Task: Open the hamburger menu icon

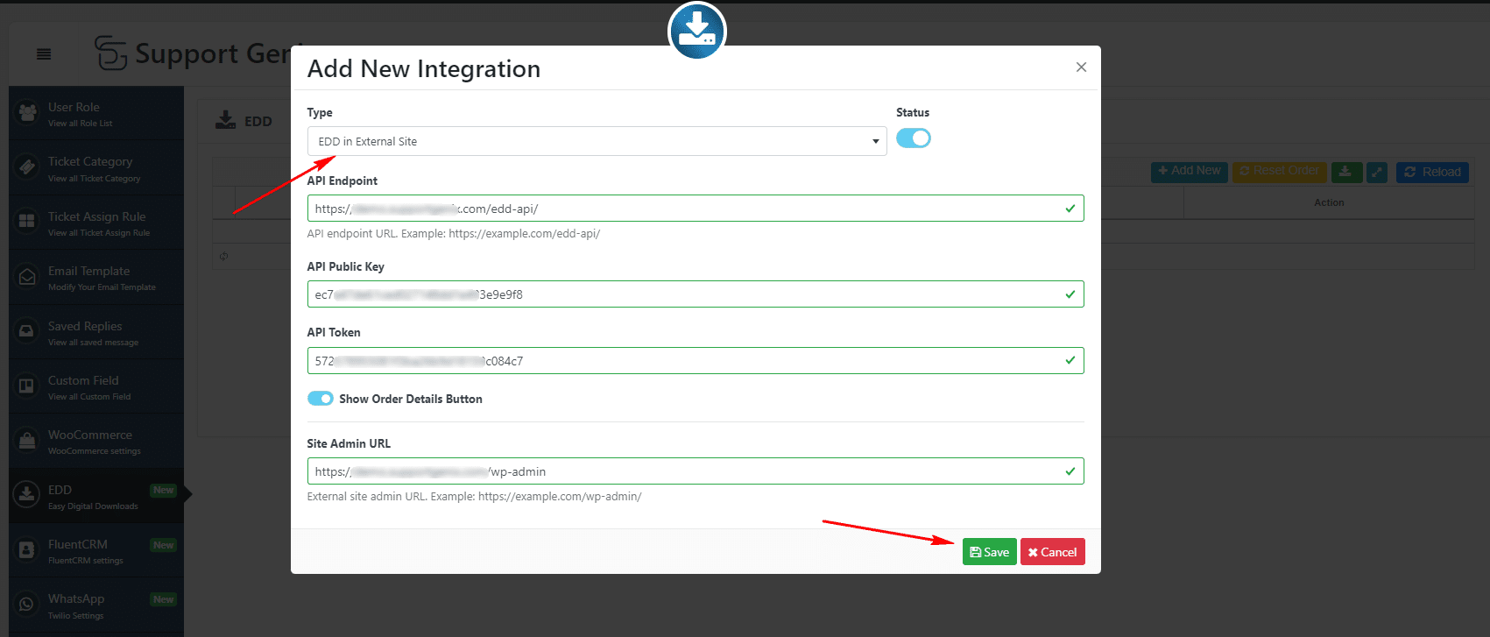Action: pos(44,54)
